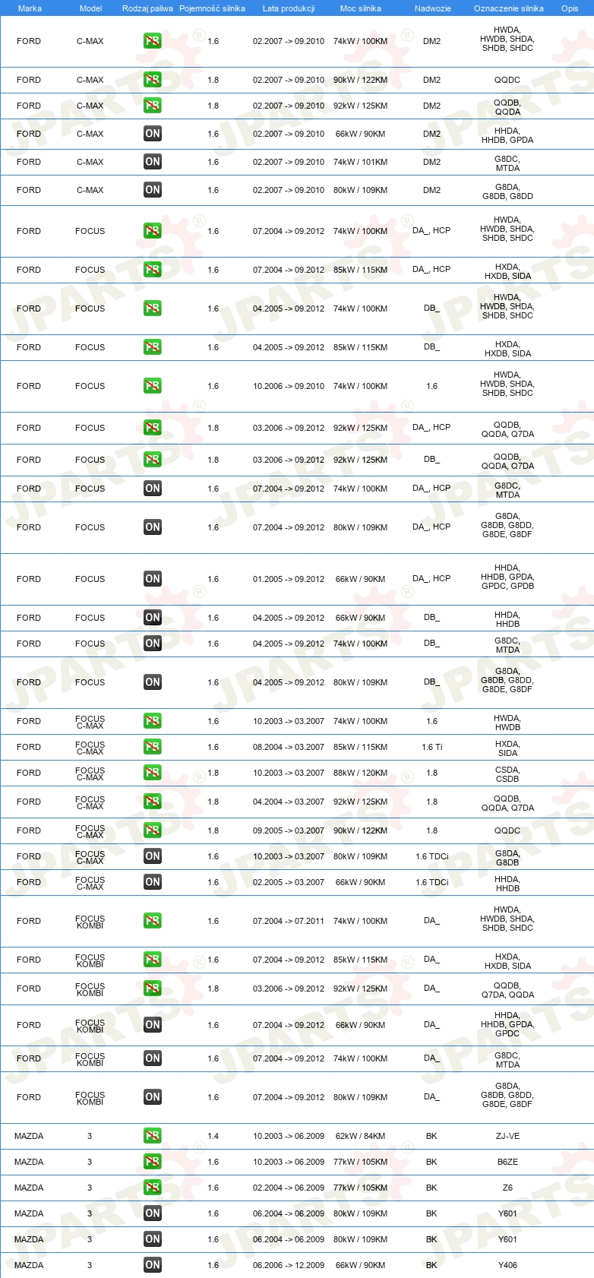Click petrol icon in MAZDA 3 Z6 row
Viewport: 594px width, 1278px height.
[153, 1188]
